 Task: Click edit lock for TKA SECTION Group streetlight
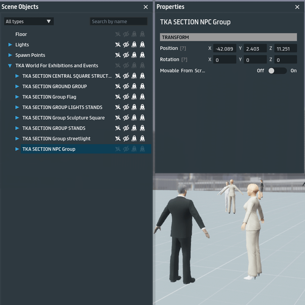[134, 139]
